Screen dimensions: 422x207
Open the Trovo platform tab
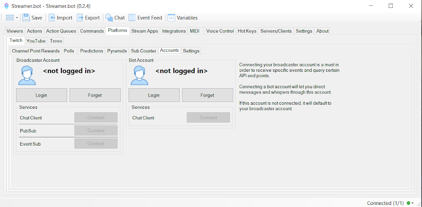[x=56, y=41]
